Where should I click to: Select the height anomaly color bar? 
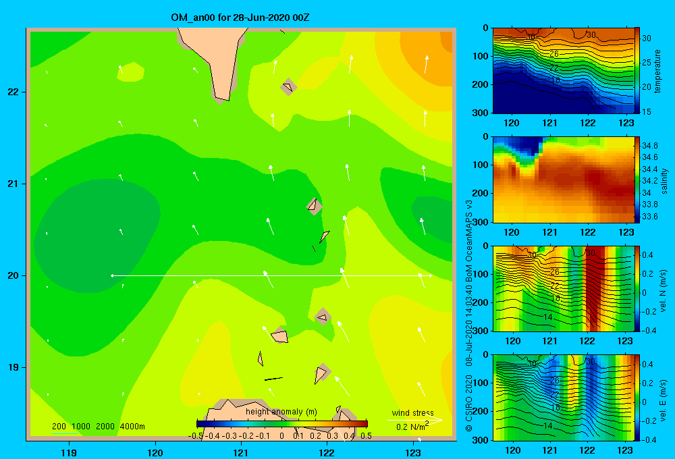tap(282, 423)
